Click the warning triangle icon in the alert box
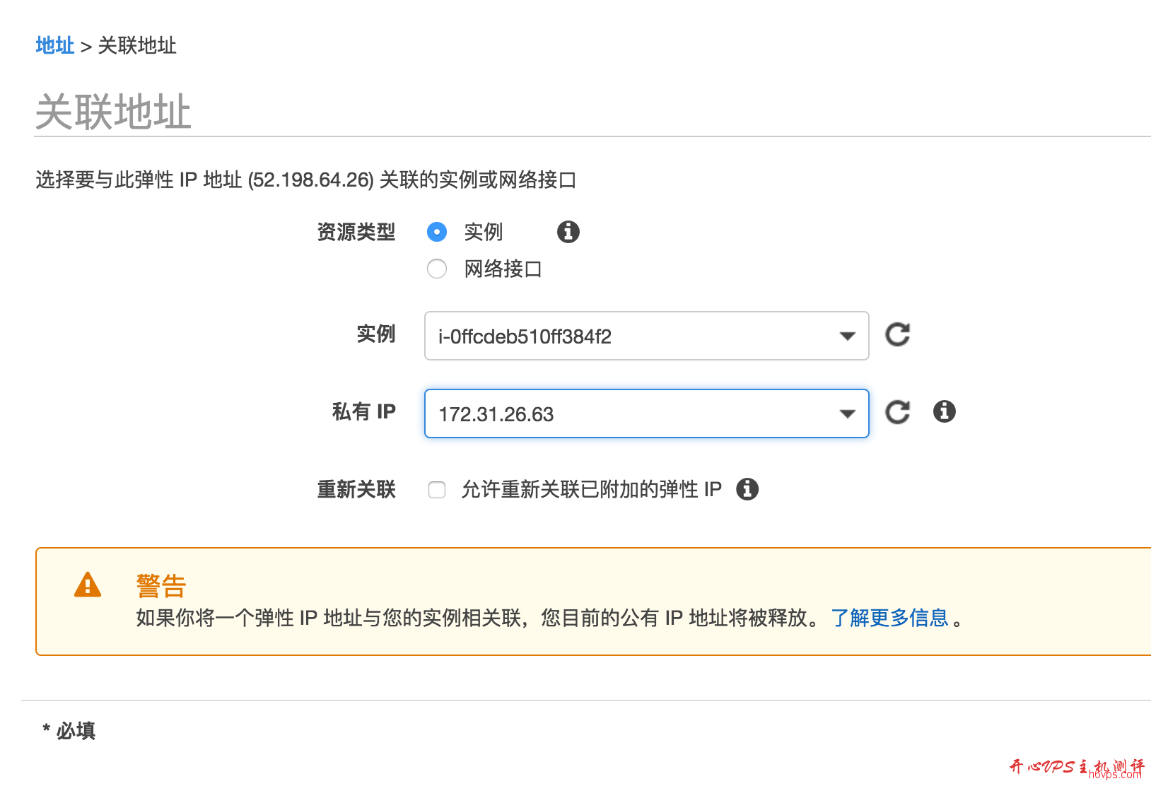Image resolution: width=1151 pixels, height=786 pixels. tap(86, 585)
